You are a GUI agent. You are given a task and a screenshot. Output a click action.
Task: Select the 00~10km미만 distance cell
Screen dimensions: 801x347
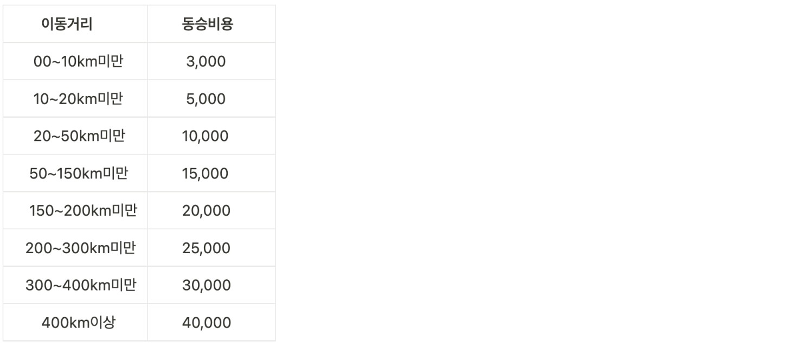click(x=79, y=62)
